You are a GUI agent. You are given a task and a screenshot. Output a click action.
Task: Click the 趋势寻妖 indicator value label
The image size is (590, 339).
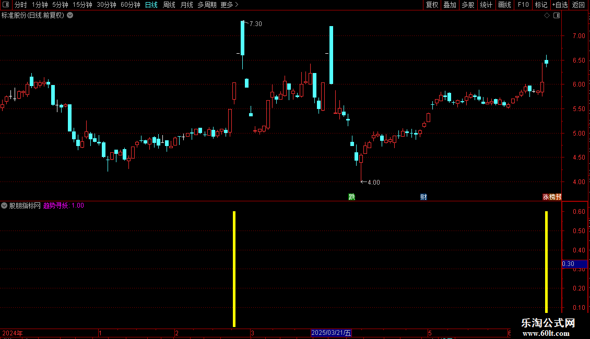(x=64, y=205)
